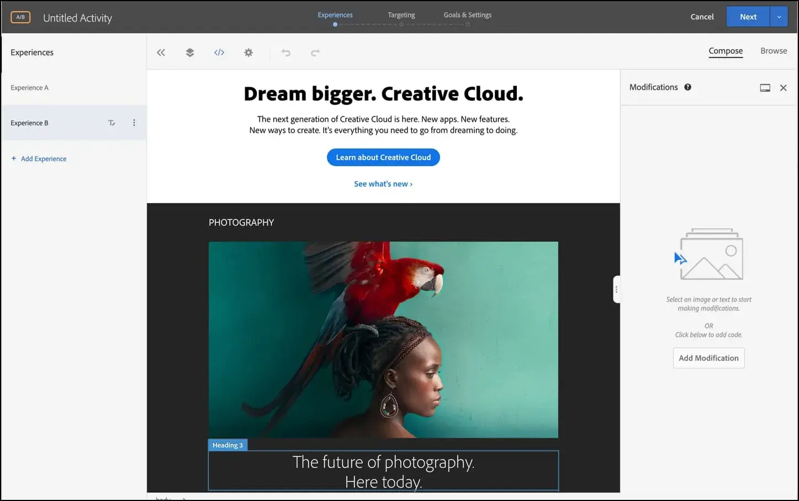Open the code editor icon

[x=219, y=52]
